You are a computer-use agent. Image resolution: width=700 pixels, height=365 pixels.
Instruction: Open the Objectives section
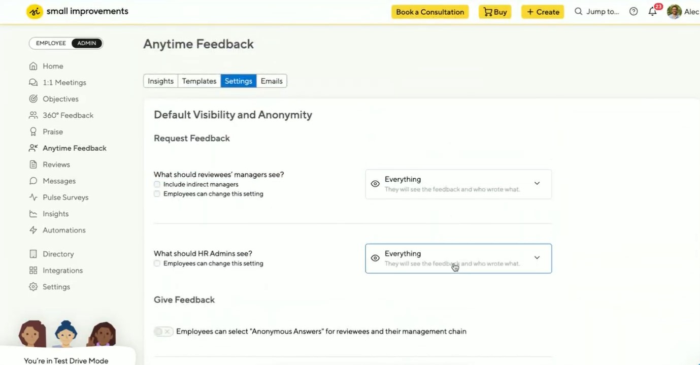click(x=59, y=98)
